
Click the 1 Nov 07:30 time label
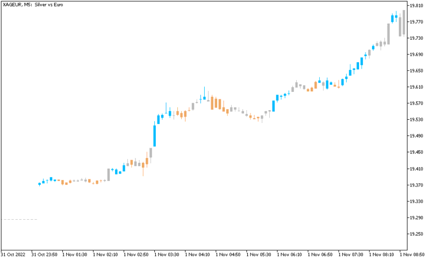[x=351, y=255]
